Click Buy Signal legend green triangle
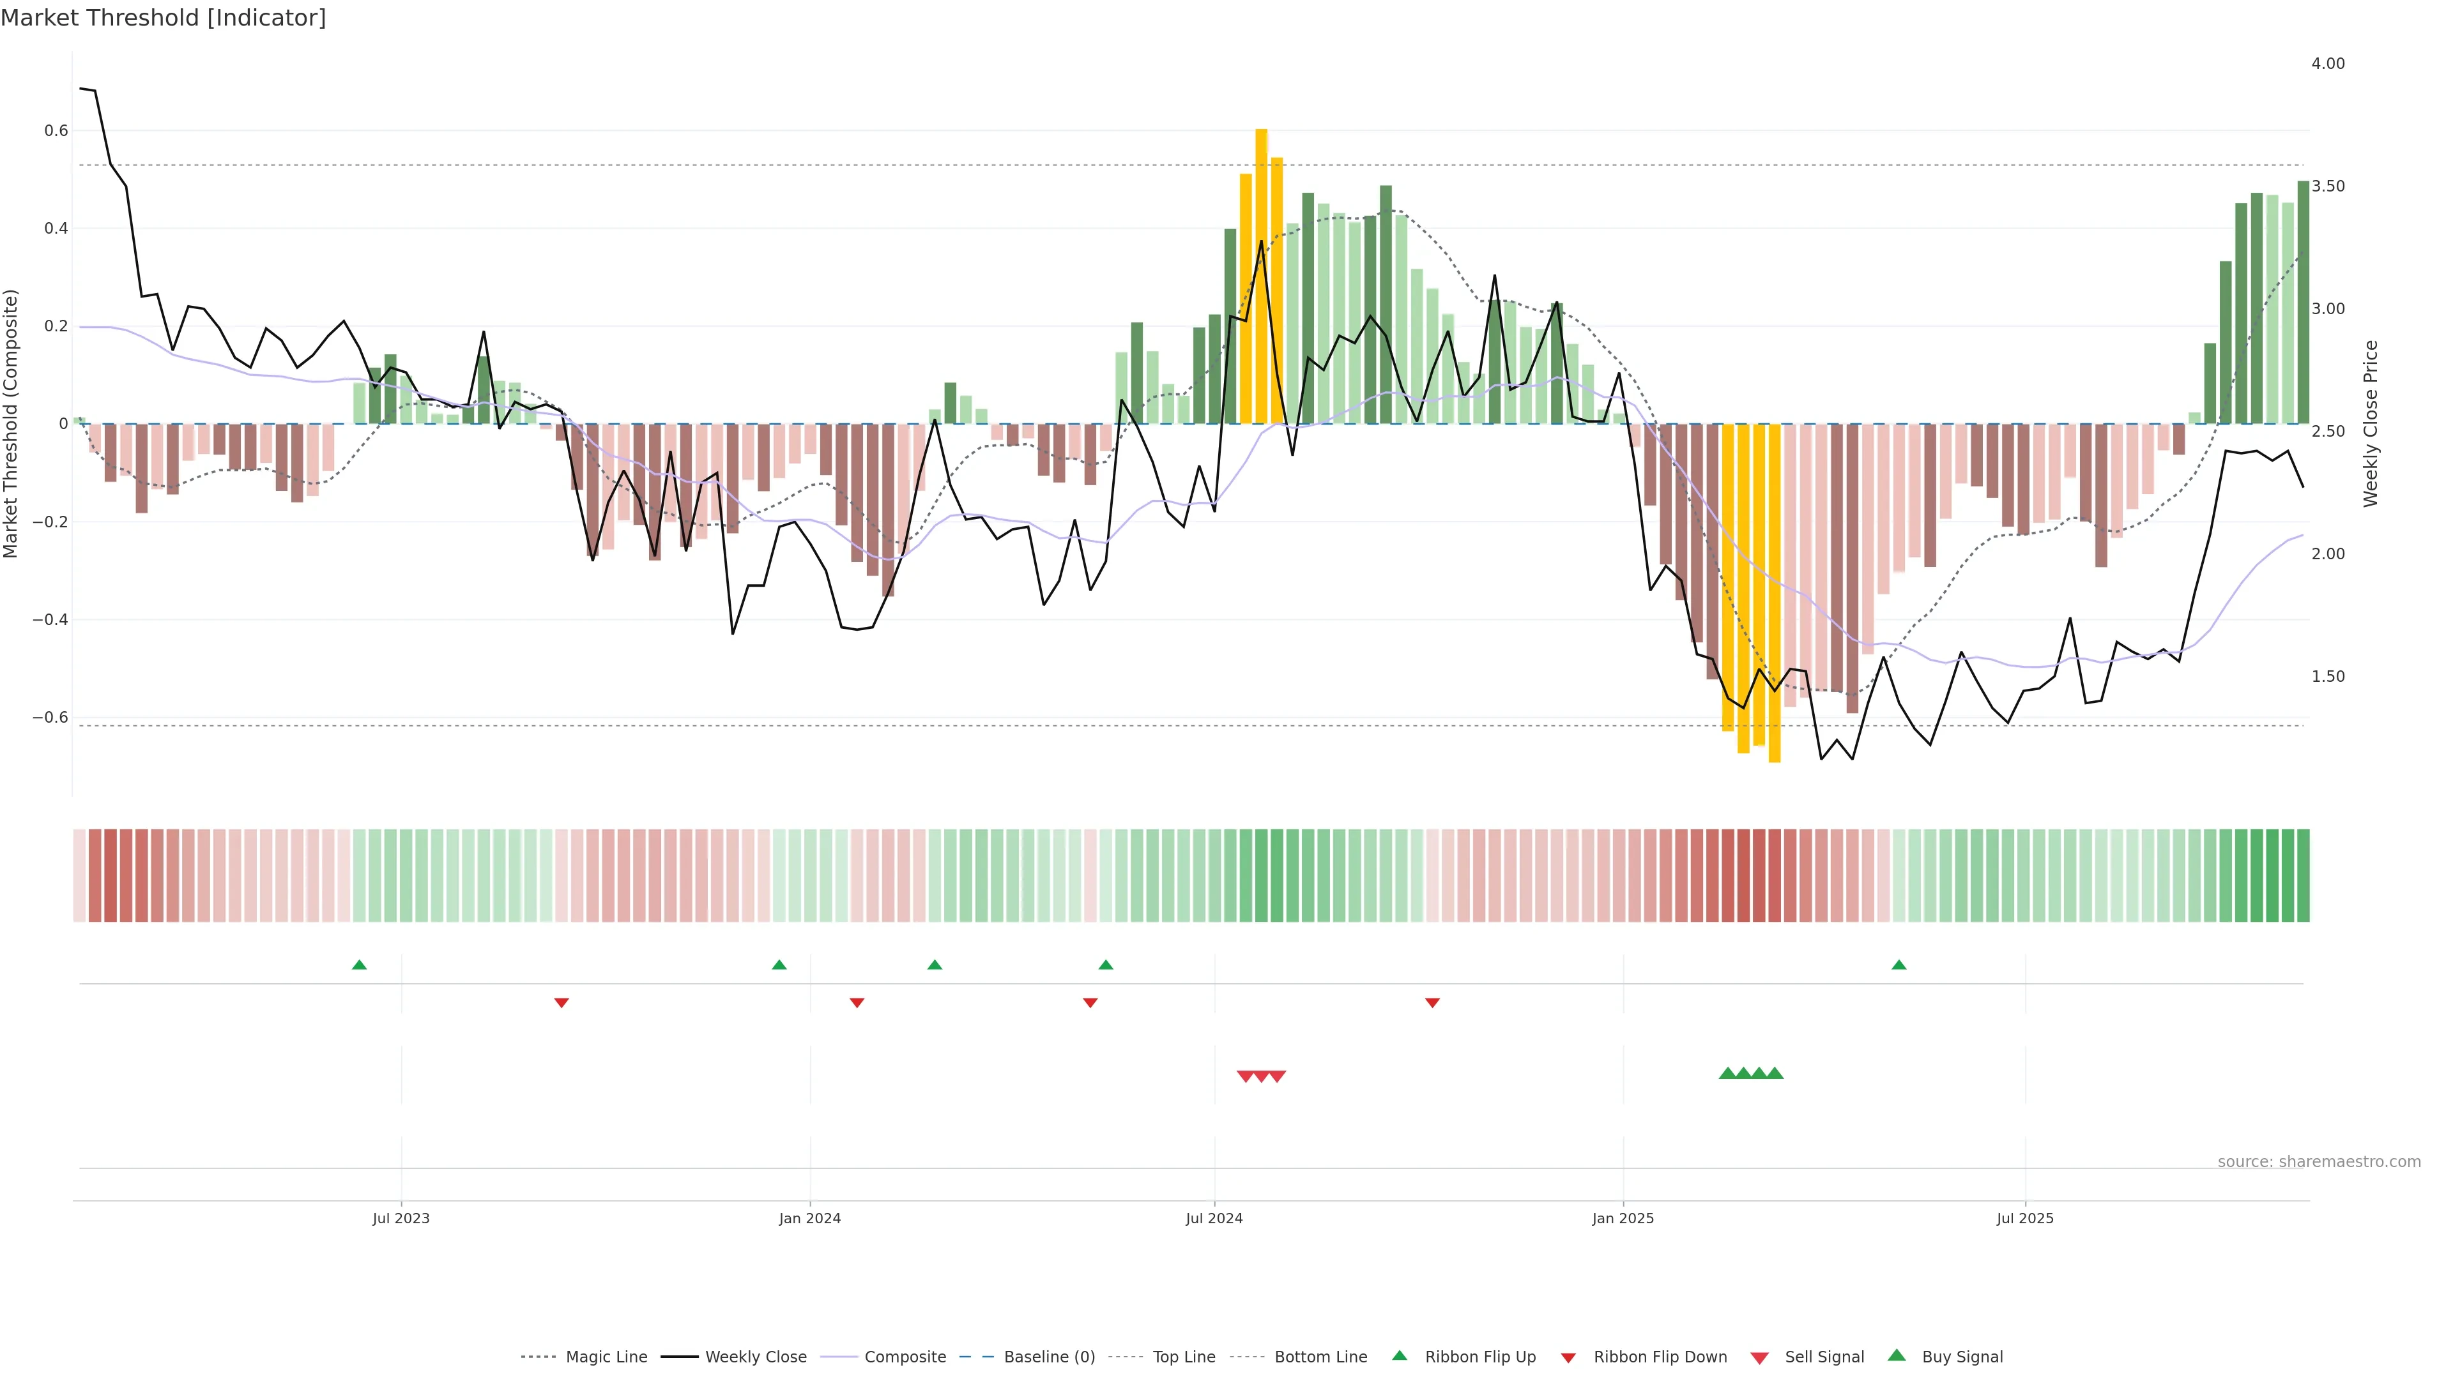 pos(1896,1355)
